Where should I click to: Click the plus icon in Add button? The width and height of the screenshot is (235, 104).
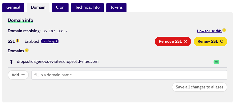coord(23,75)
